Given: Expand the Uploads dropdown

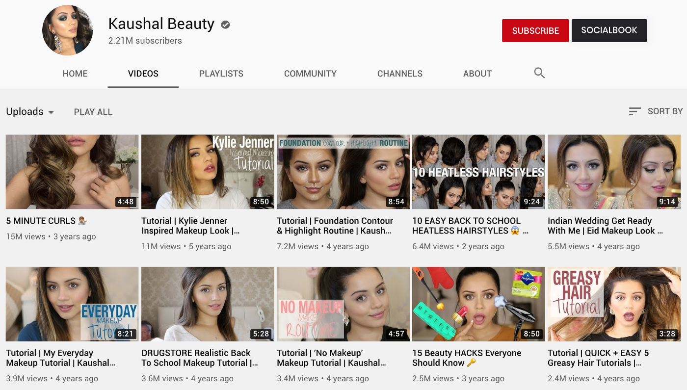Looking at the screenshot, I should click(x=30, y=112).
